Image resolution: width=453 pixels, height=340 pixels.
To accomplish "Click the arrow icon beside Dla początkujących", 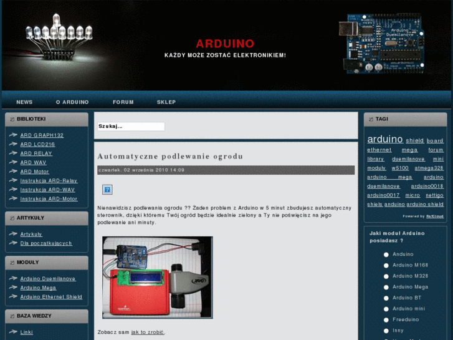I will [13, 243].
